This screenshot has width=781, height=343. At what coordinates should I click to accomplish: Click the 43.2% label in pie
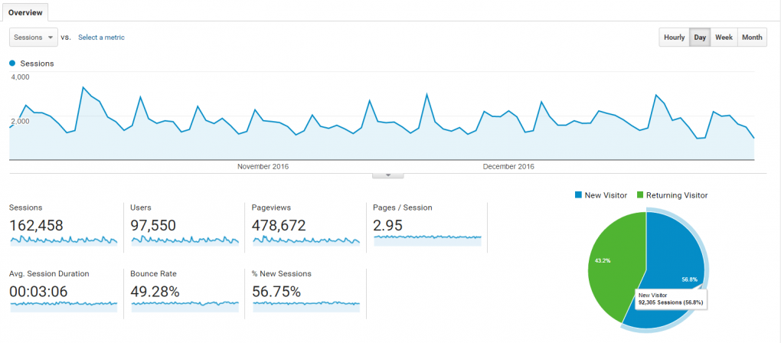point(602,260)
